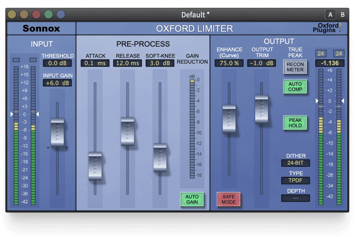Click the THRESHOLD field showing 0.0 dB

57,63
